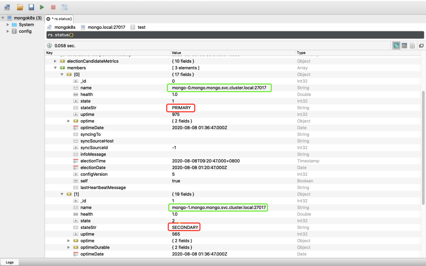Click the electionTime row
426x266 pixels.
tap(233, 161)
